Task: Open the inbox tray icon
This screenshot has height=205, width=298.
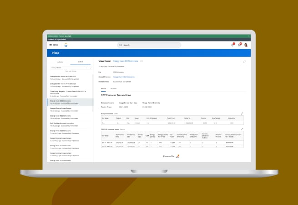Action: click(239, 45)
